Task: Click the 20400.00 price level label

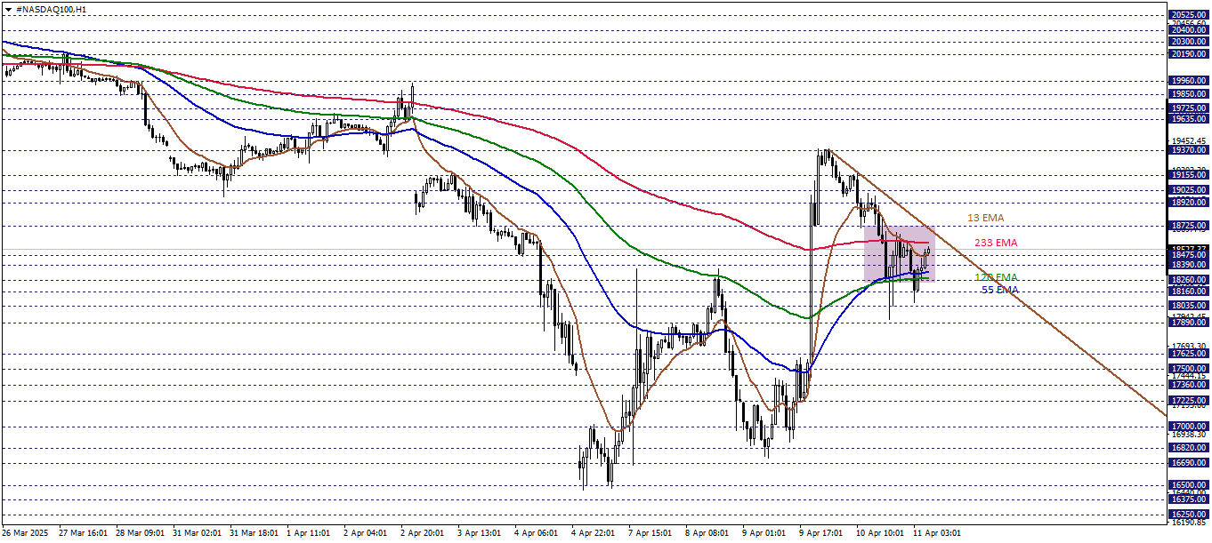Action: 1190,29
